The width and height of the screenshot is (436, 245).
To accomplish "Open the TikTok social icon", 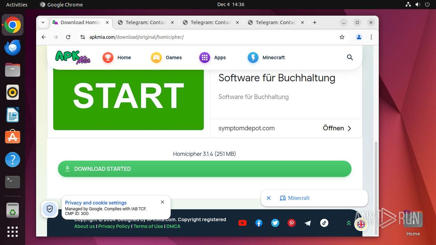I will [x=324, y=223].
